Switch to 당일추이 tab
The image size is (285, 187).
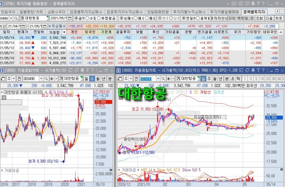point(8,12)
